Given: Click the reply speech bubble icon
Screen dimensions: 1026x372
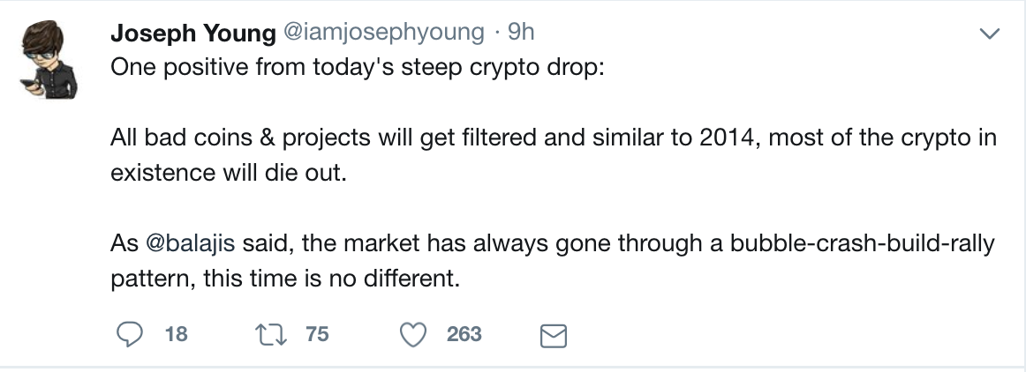Looking at the screenshot, I should point(130,334).
